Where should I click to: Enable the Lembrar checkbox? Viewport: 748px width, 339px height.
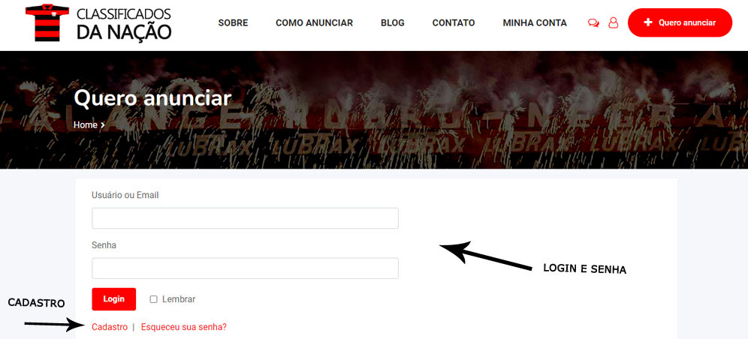click(154, 299)
